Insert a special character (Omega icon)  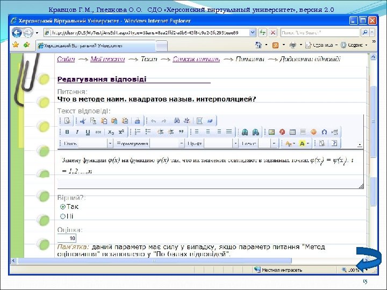pos(324,132)
